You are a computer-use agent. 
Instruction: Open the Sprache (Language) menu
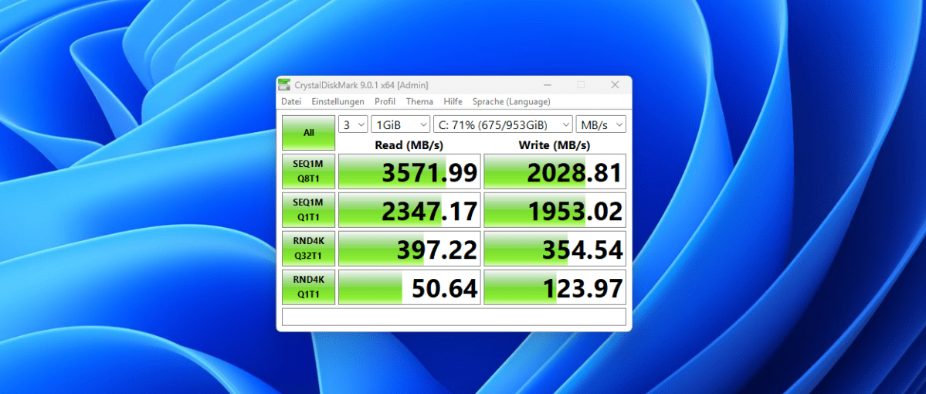pos(511,102)
